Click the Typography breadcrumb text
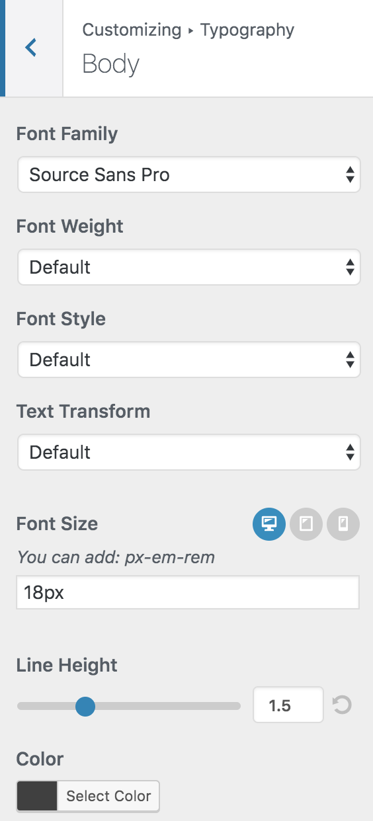Screen dimensions: 373x821 (x=247, y=30)
